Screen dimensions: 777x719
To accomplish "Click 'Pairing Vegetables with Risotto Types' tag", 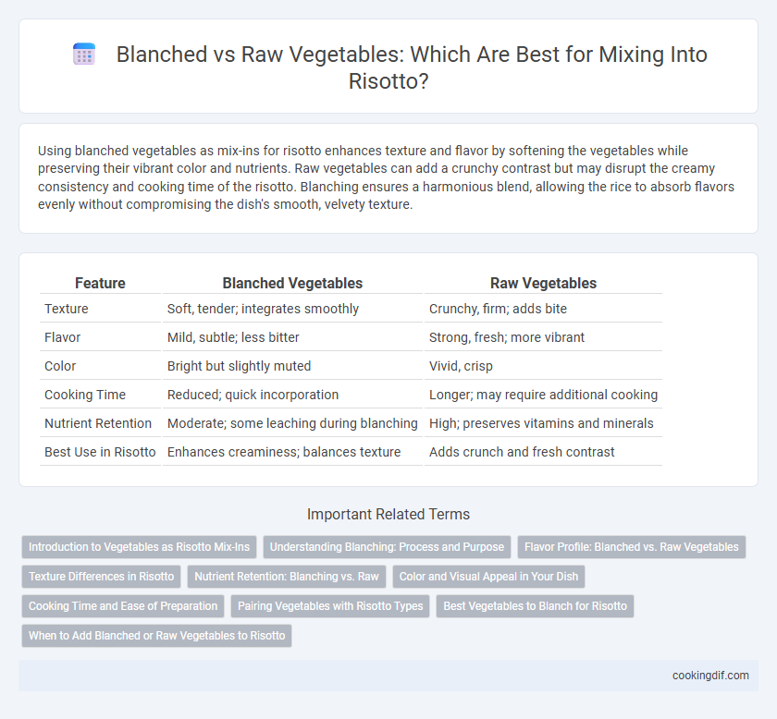I will [330, 606].
